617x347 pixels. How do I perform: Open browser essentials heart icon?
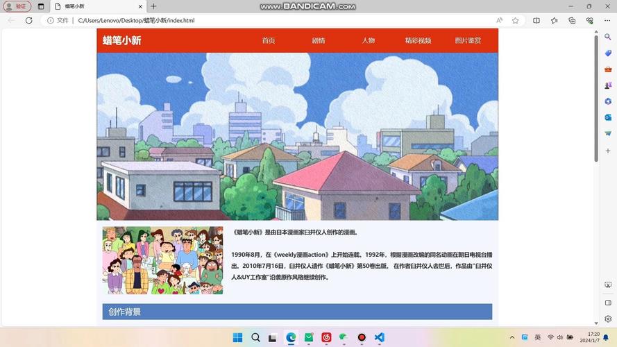(589, 20)
